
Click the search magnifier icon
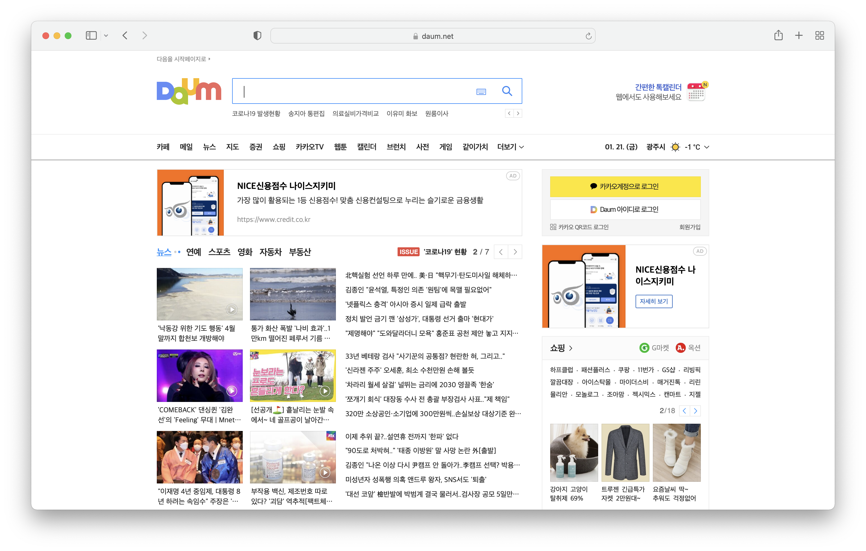click(507, 91)
